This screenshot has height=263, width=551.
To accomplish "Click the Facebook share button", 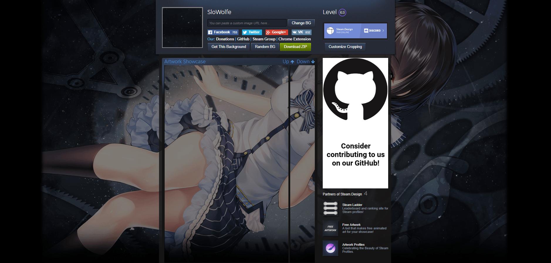I will [x=223, y=32].
